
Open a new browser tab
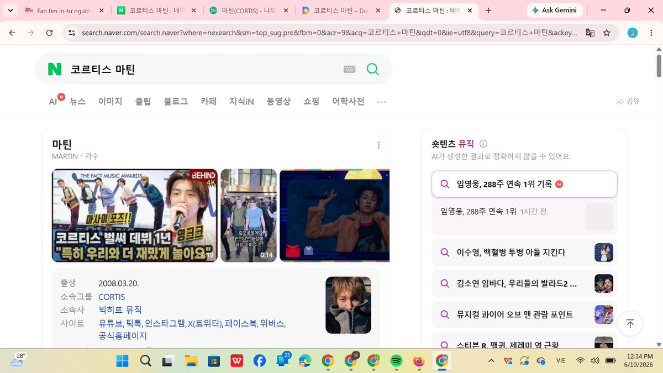[x=488, y=10]
